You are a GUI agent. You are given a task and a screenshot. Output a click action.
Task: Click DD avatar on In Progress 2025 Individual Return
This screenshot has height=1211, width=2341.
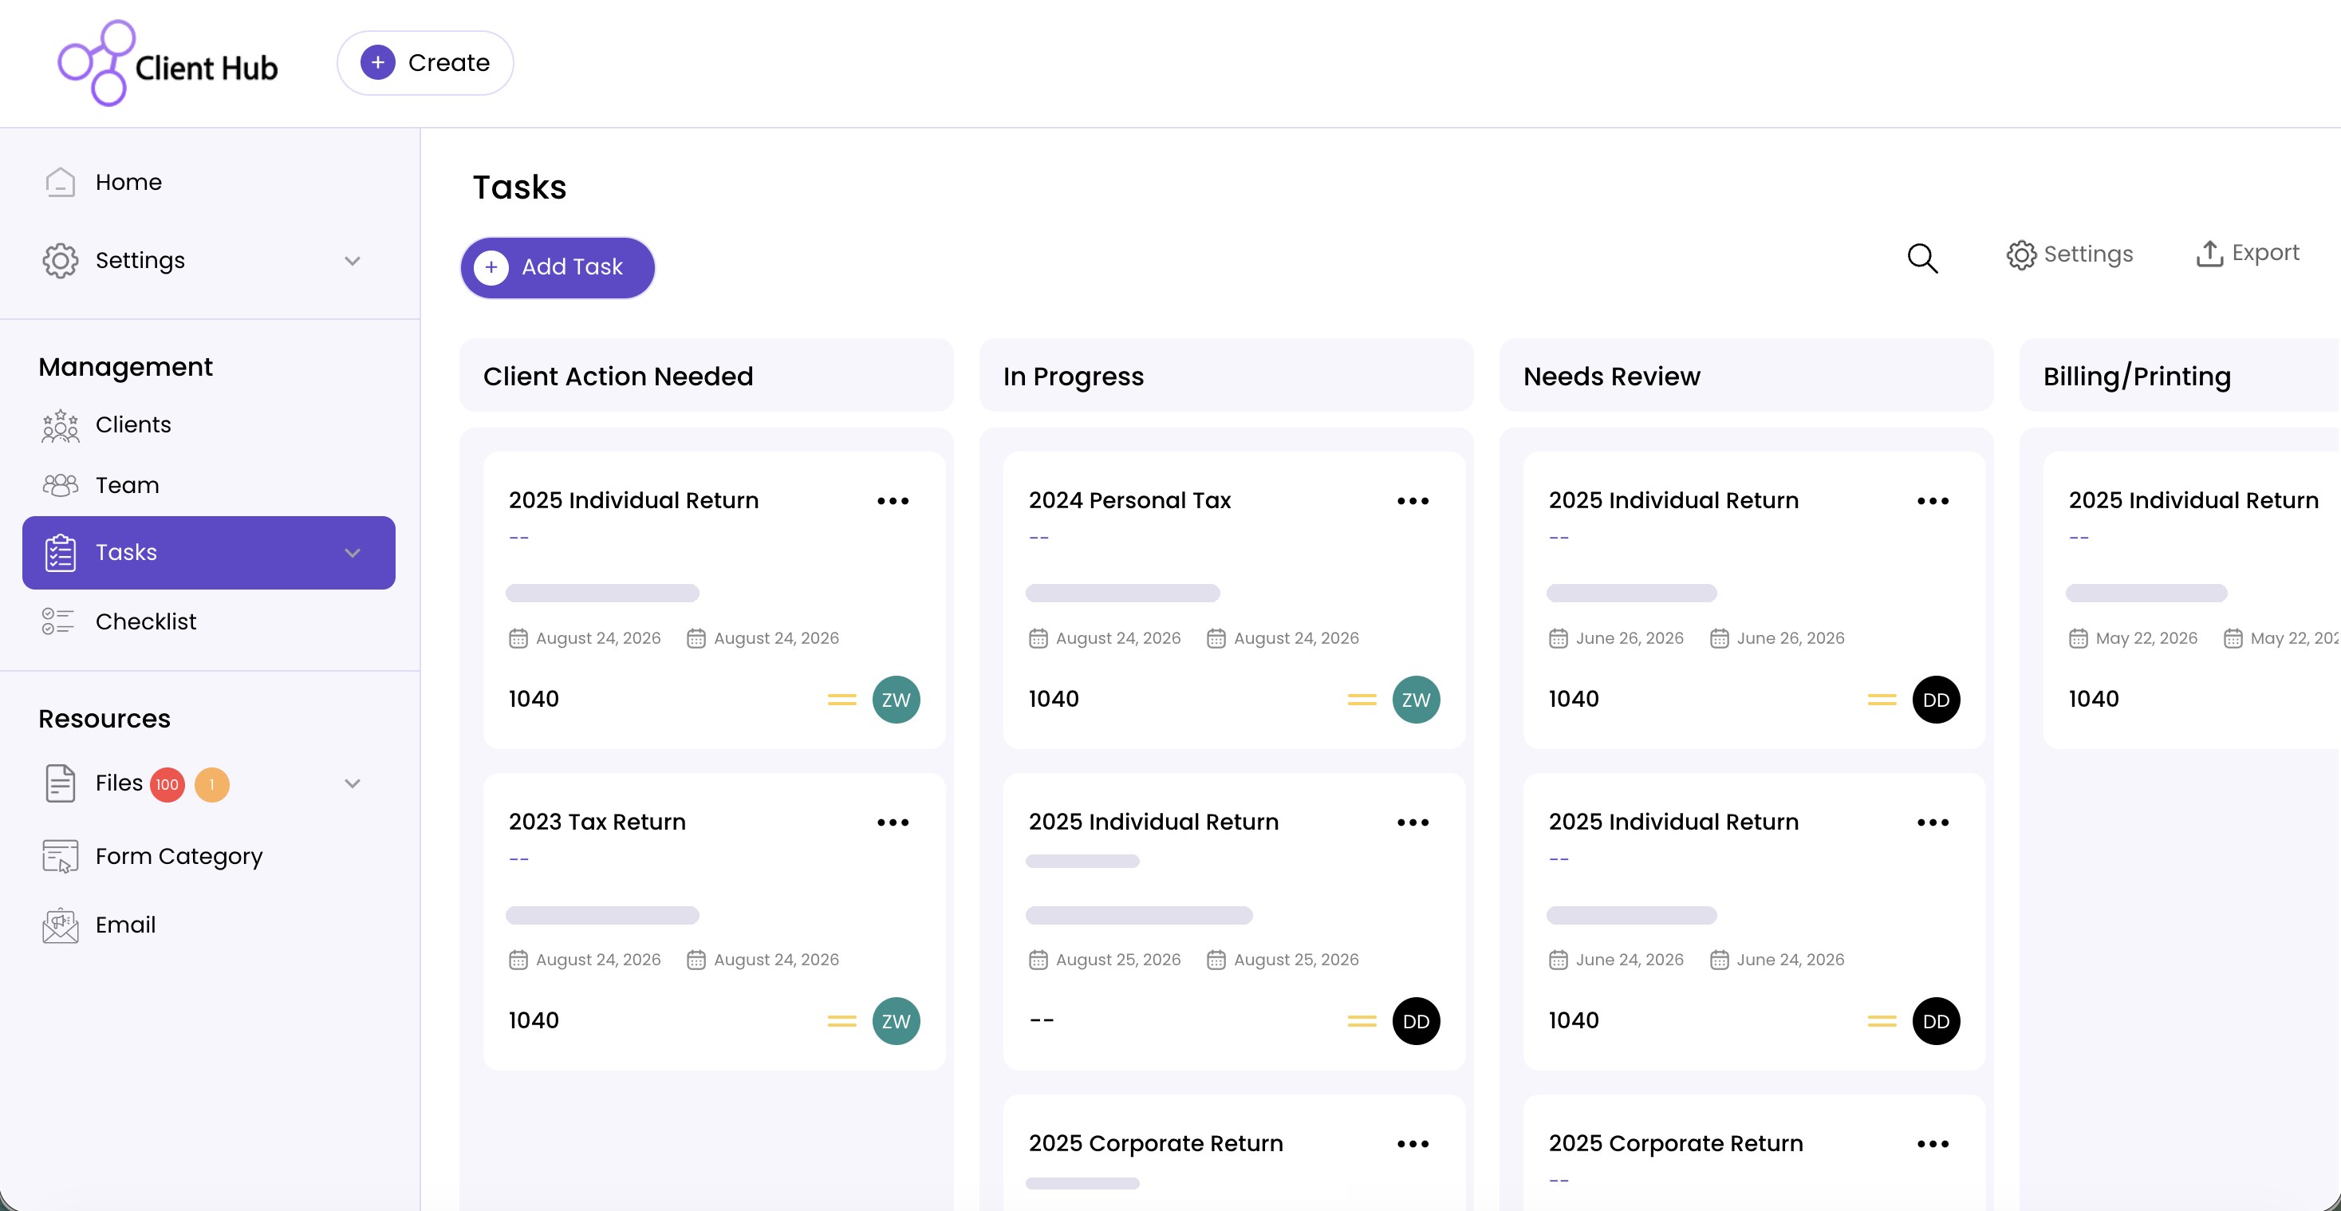[x=1416, y=1022]
